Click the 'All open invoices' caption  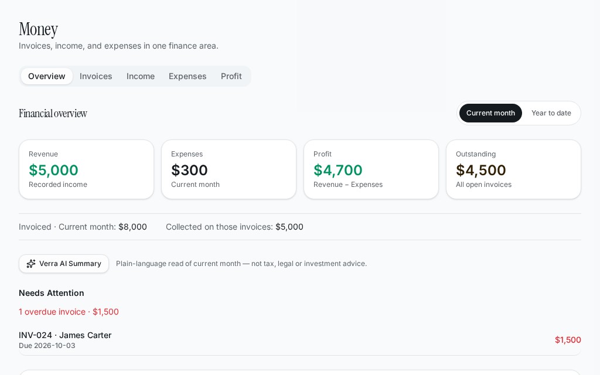click(x=483, y=185)
